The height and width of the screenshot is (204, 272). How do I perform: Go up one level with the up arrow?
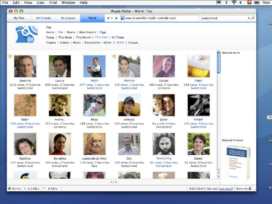(x=117, y=18)
